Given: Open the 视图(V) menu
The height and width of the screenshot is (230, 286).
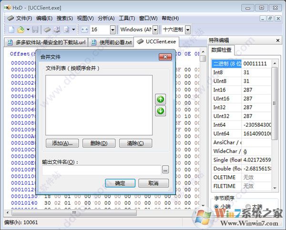Looking at the screenshot, I should point(85,18).
